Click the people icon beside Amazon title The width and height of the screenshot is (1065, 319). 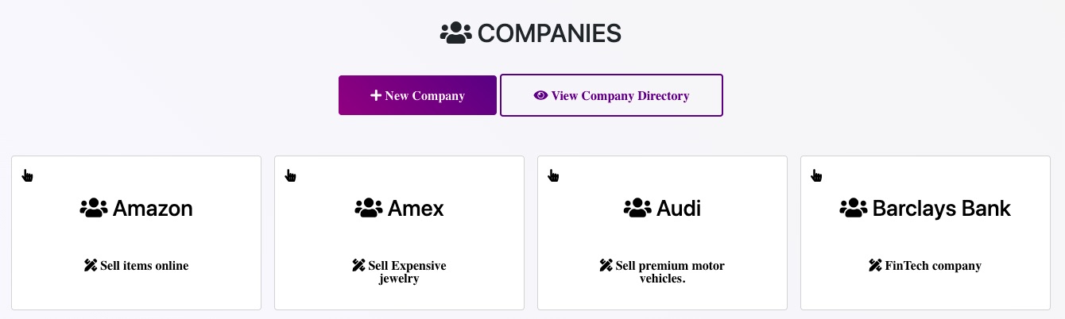[x=94, y=208]
